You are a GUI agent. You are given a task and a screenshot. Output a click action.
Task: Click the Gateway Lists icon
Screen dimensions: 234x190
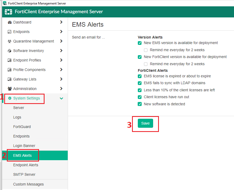pyautogui.click(x=9, y=79)
